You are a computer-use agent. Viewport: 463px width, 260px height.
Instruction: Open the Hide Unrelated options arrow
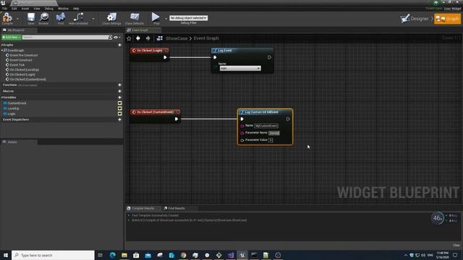[x=93, y=18]
